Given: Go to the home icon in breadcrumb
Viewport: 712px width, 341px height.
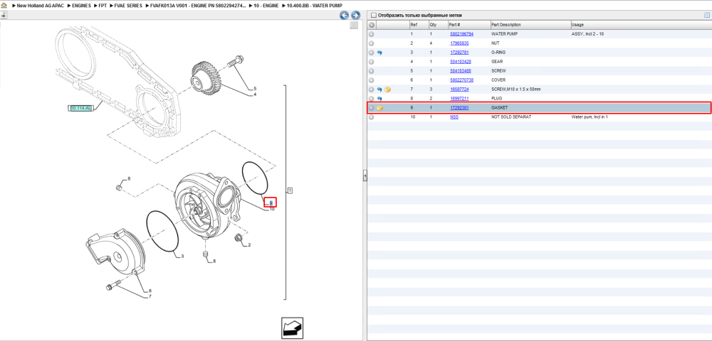Looking at the screenshot, I should coord(4,5).
